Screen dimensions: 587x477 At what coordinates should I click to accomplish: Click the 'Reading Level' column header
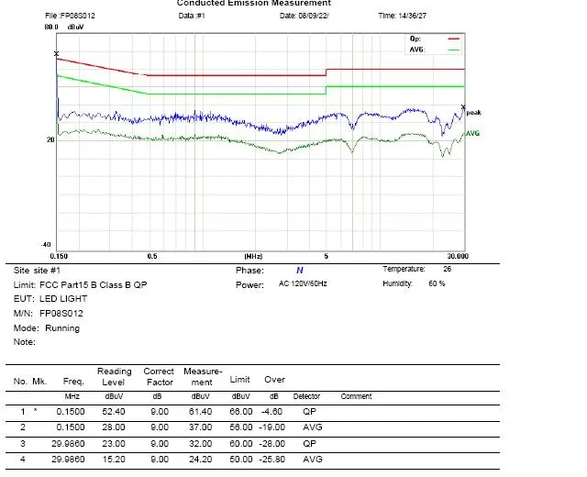coord(114,377)
